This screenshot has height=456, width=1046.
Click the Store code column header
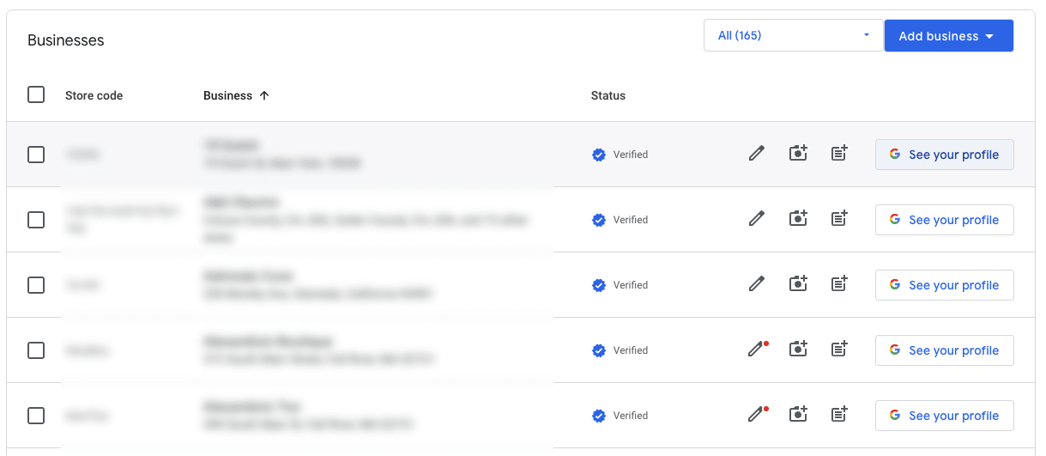pyautogui.click(x=94, y=95)
